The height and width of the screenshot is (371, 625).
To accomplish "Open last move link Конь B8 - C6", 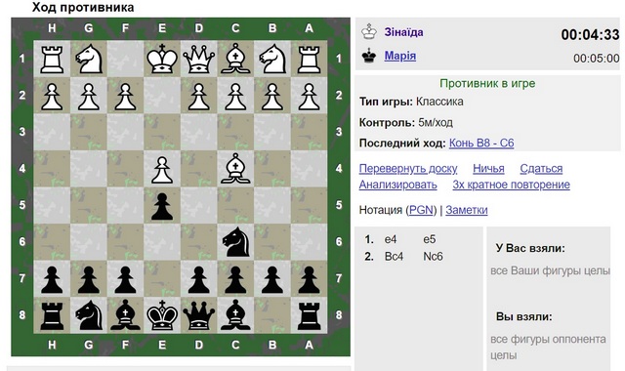I will click(x=481, y=144).
